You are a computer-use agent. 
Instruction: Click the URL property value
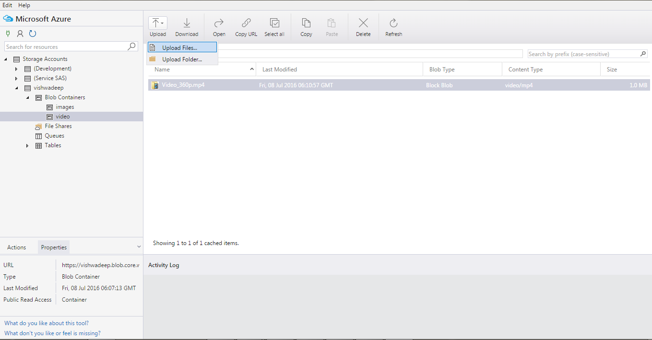[100, 265]
